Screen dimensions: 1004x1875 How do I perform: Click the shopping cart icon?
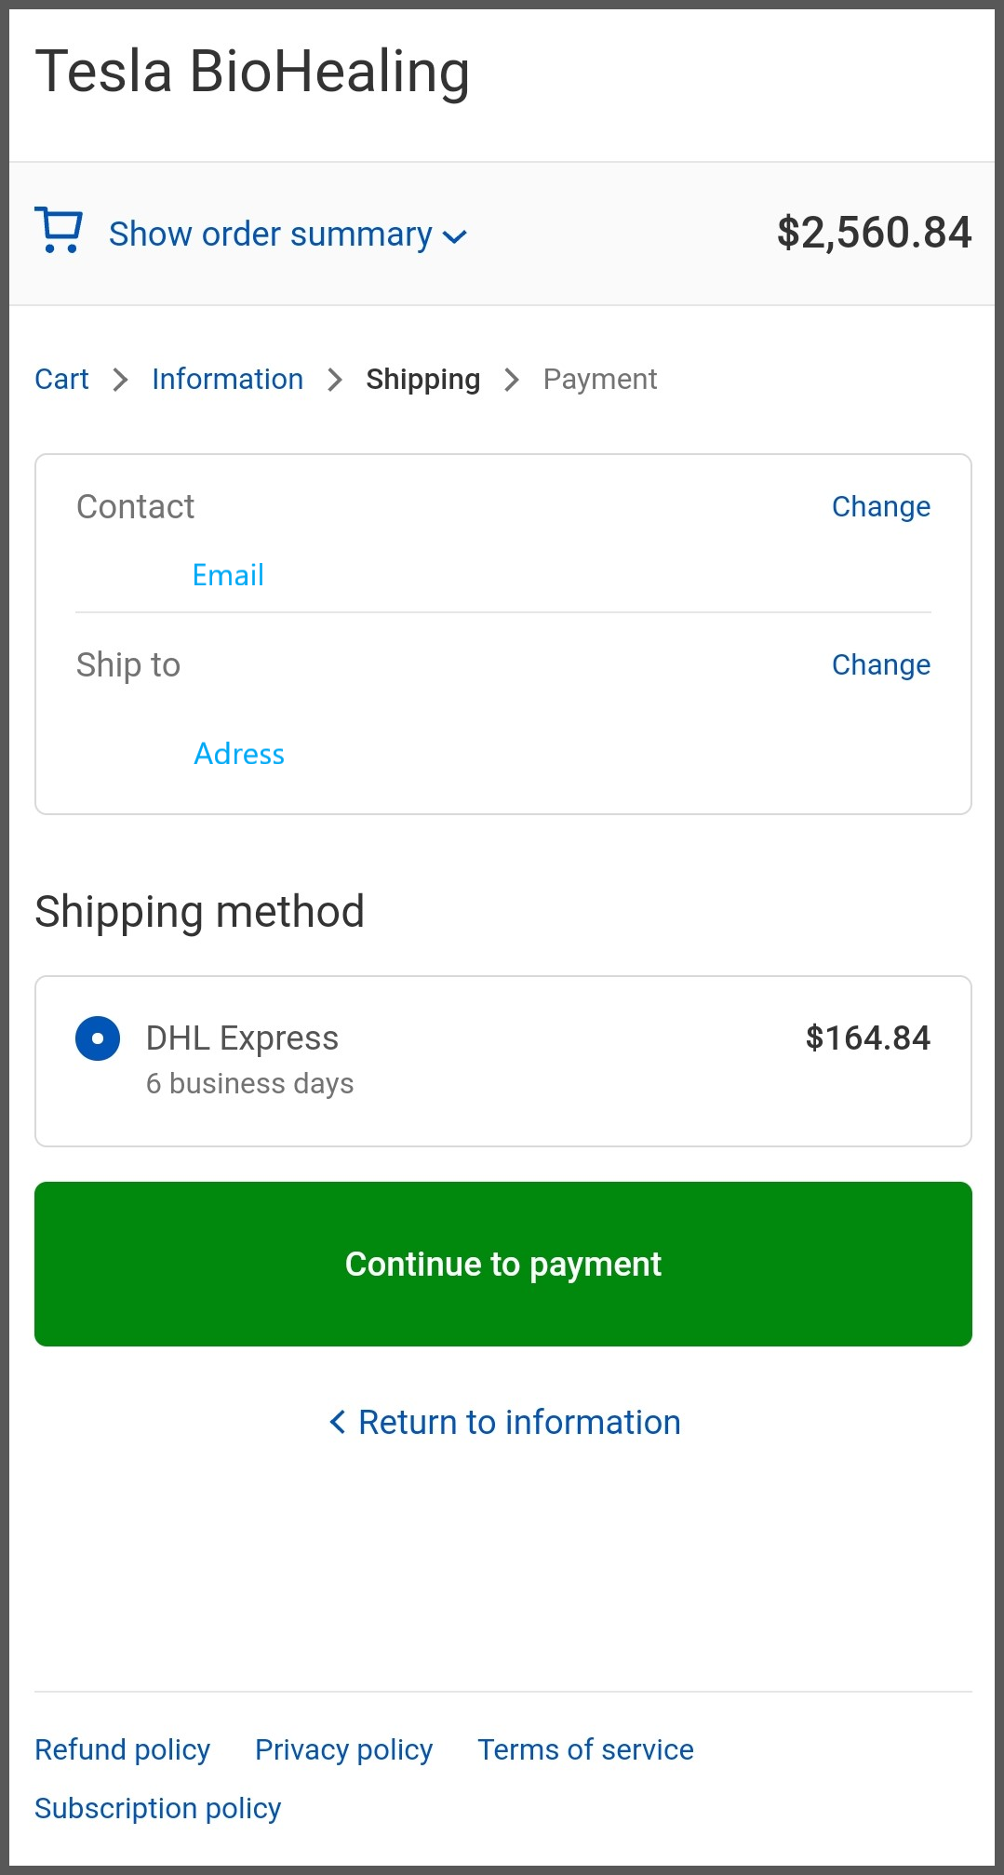tap(59, 230)
